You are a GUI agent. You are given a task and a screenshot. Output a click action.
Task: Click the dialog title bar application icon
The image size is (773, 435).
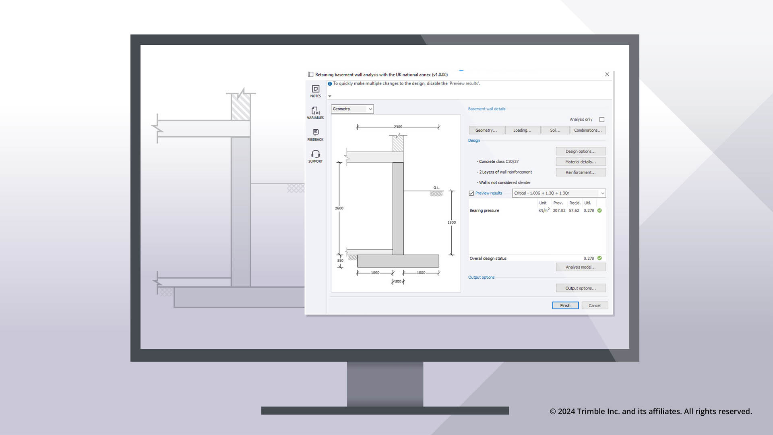tap(310, 74)
